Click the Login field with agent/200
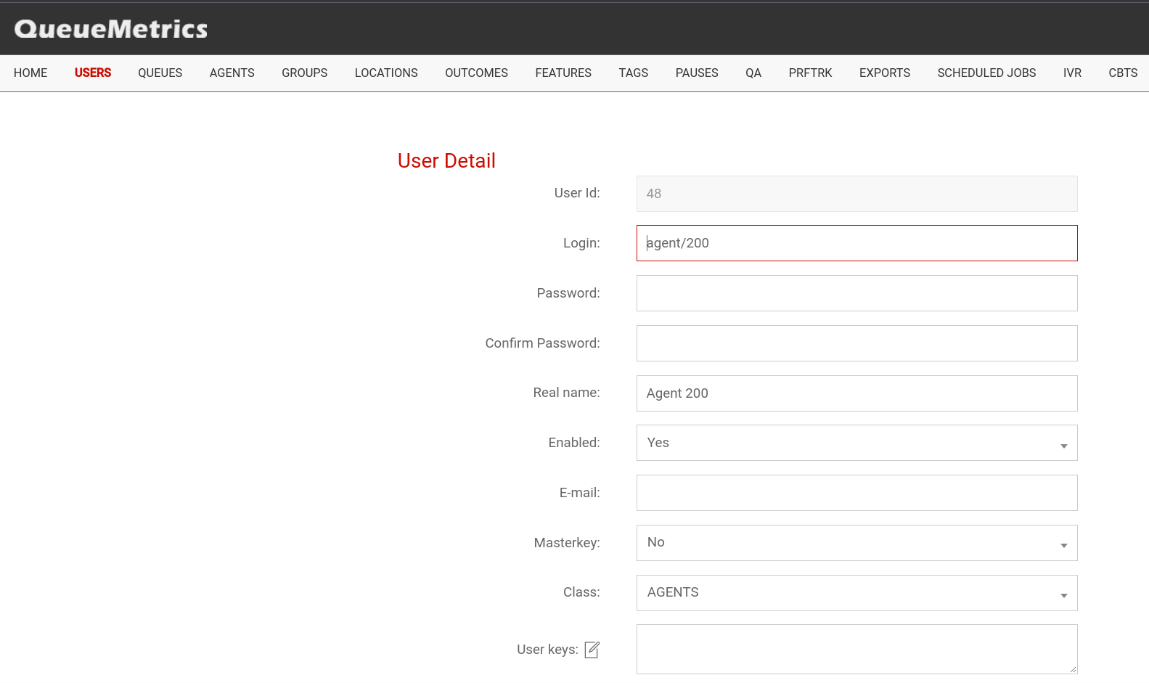Screen dimensions: 1149x683 coord(857,243)
